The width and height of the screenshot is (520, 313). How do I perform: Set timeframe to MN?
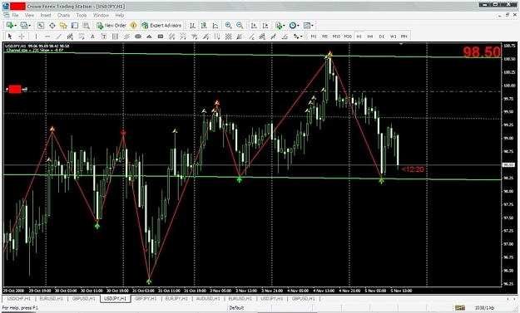[x=404, y=37]
